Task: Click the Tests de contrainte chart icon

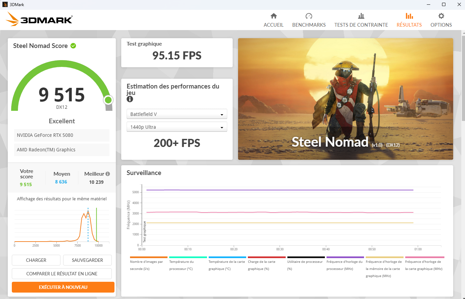Action: coord(361,16)
